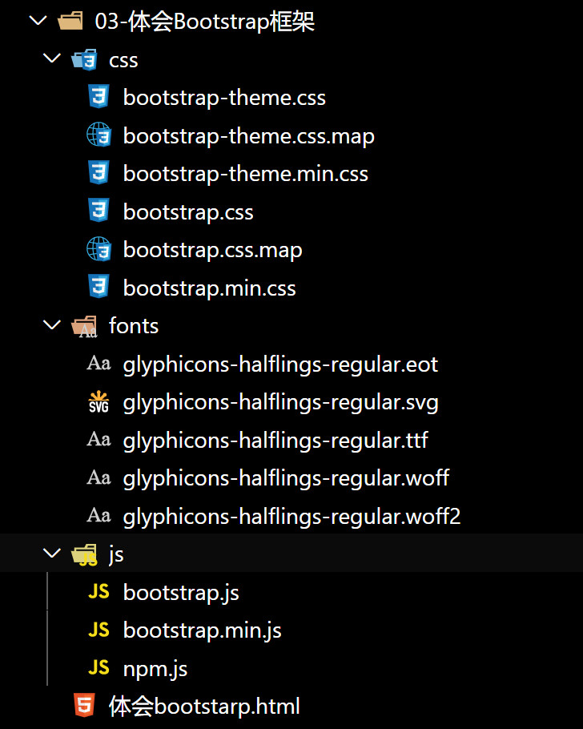
Task: Click CSS icon of bootstrap-theme.css
Action: pyautogui.click(x=99, y=97)
